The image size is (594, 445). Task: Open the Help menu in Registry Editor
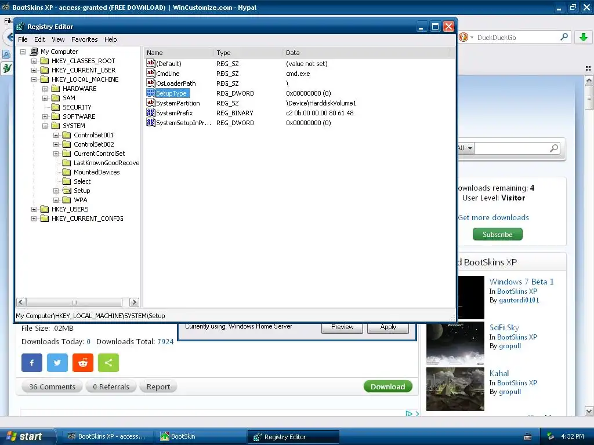click(x=111, y=39)
